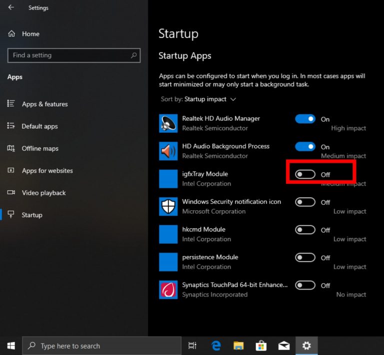Turn off Realtek HD Audio Manager startup
The height and width of the screenshot is (355, 384).
coord(305,119)
